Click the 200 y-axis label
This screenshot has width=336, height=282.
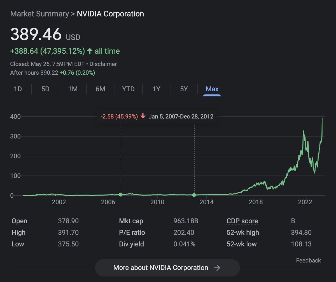15,156
